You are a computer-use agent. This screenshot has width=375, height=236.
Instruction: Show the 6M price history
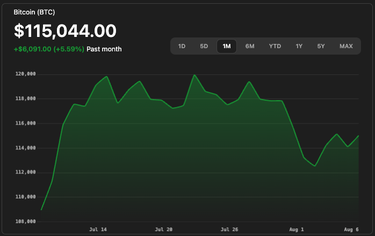pyautogui.click(x=250, y=46)
